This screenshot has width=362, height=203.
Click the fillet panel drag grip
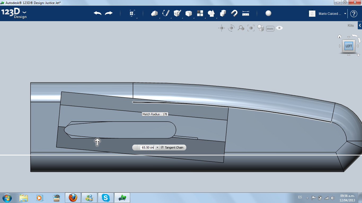(x=136, y=147)
